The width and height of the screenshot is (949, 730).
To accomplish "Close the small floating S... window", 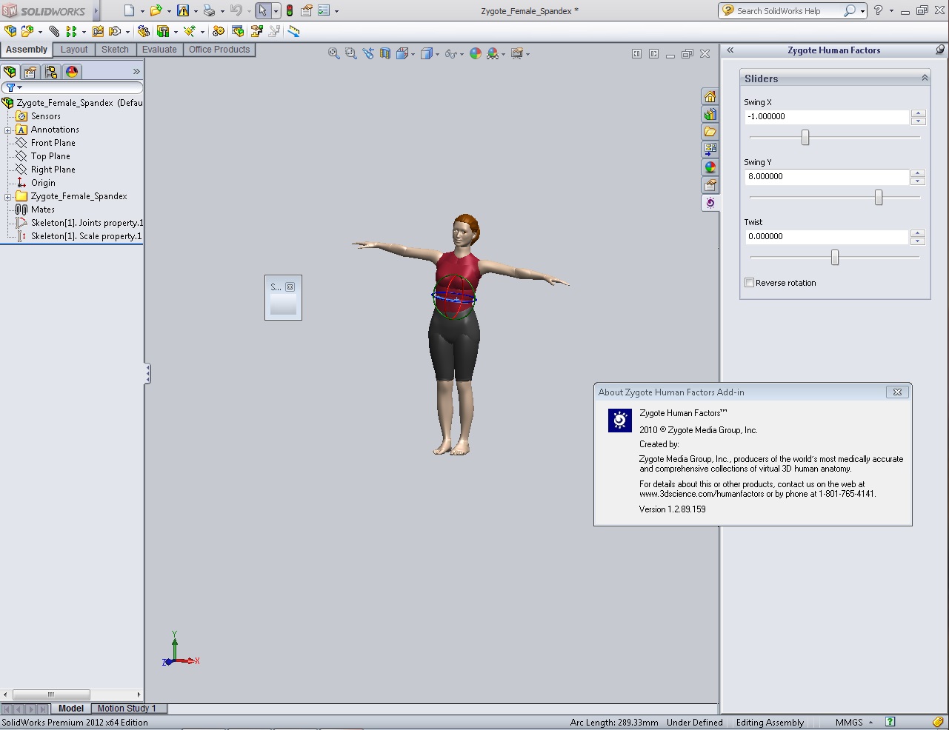I will coord(290,287).
